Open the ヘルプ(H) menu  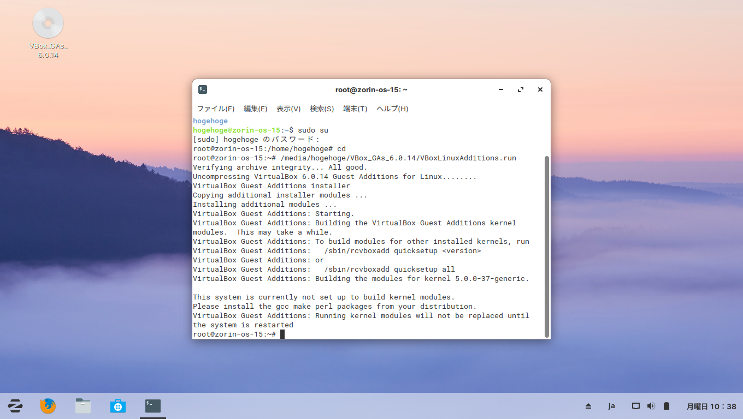(x=392, y=109)
